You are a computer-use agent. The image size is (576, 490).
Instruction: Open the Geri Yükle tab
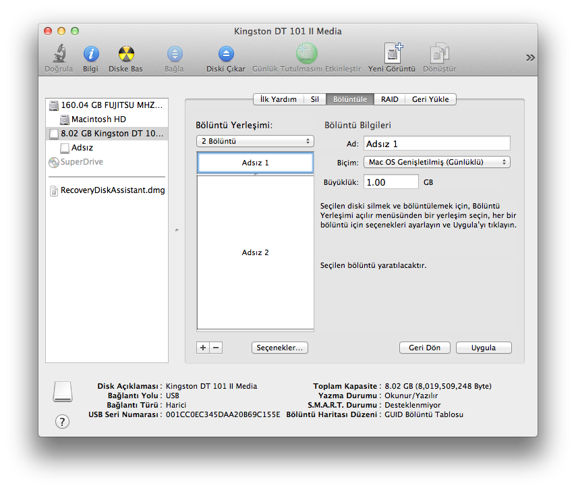pyautogui.click(x=431, y=99)
